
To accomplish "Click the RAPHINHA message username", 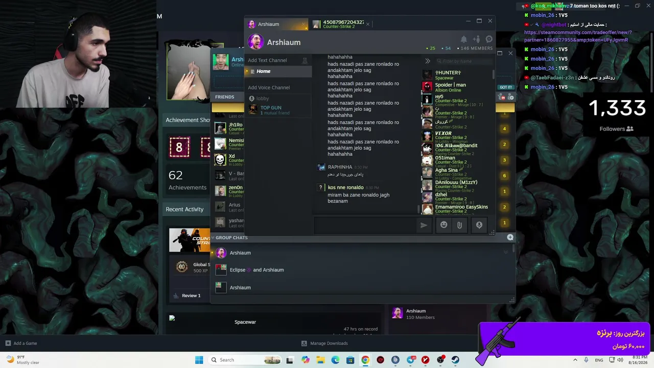I will click(x=340, y=167).
